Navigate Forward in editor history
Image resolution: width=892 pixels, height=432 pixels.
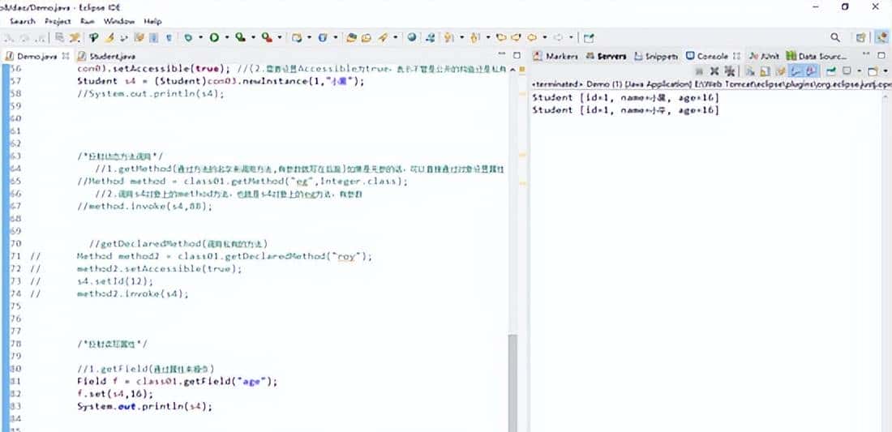(558, 37)
